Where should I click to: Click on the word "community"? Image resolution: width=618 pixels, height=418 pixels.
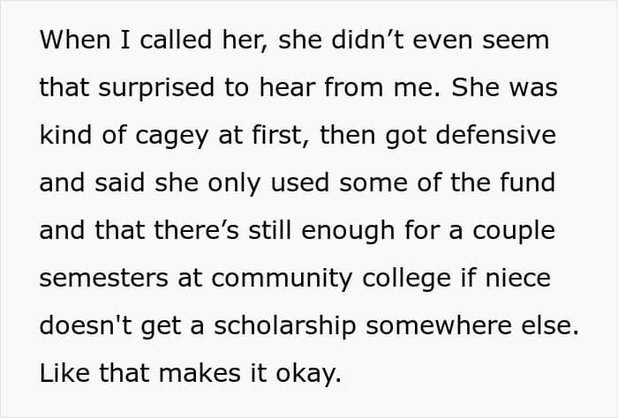[x=282, y=280]
